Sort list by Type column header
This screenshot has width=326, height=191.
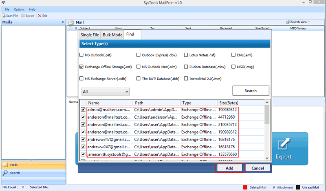click(x=198, y=103)
